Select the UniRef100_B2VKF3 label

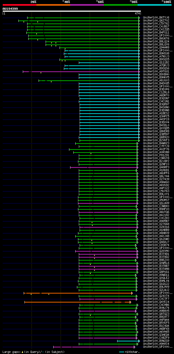pos(156,140)
